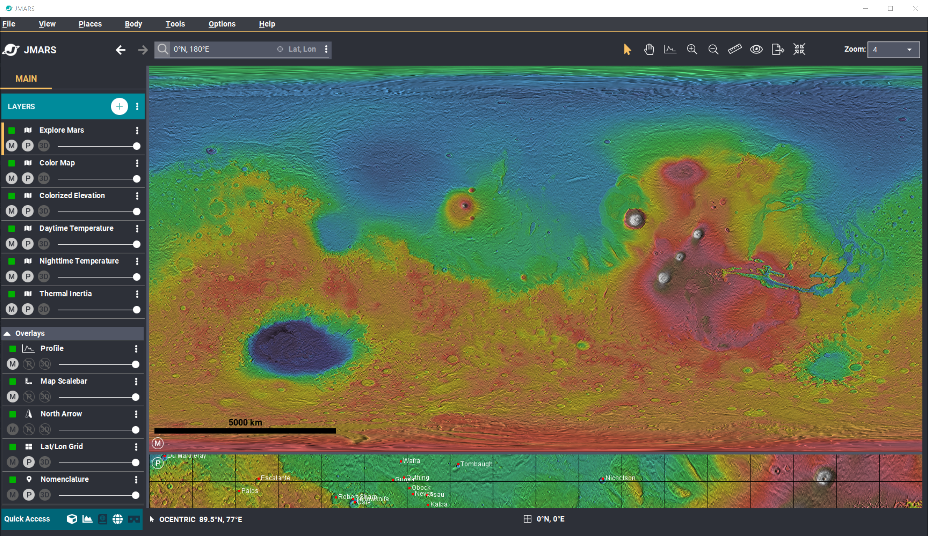This screenshot has height=536, width=928.
Task: Open the Body menu
Action: pyautogui.click(x=133, y=24)
